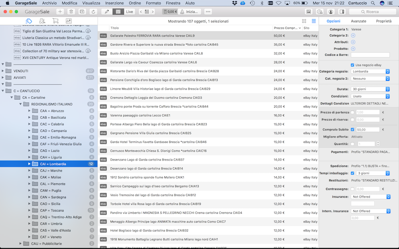Screen dimensions: 399x249
Task: Switch to the Proprietà tab
Action: coord(384,22)
